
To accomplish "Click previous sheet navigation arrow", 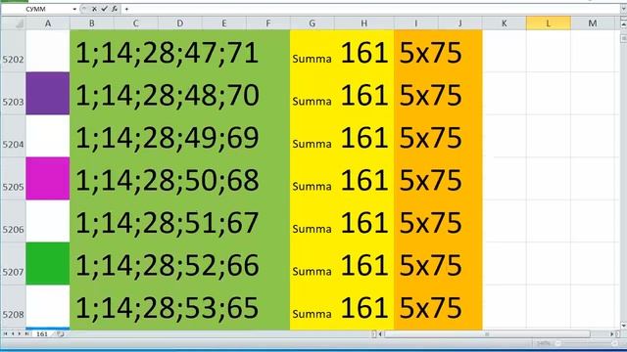I will tap(13, 333).
